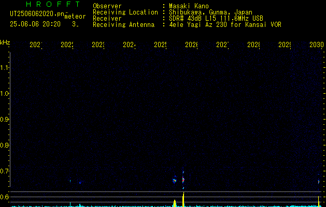The image size is (326, 207).
Task: Click the 2030 time axis label
Action: coord(317,45)
